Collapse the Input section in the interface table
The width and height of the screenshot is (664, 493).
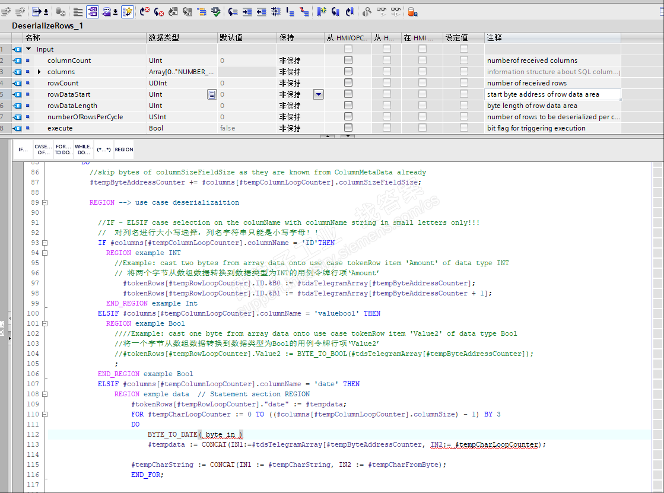click(28, 49)
